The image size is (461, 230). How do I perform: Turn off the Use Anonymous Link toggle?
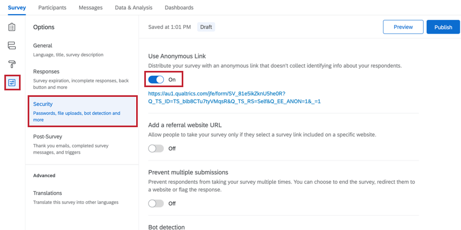point(156,80)
